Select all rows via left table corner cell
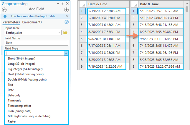The width and height of the screenshot is (190, 125). coord(83,4)
